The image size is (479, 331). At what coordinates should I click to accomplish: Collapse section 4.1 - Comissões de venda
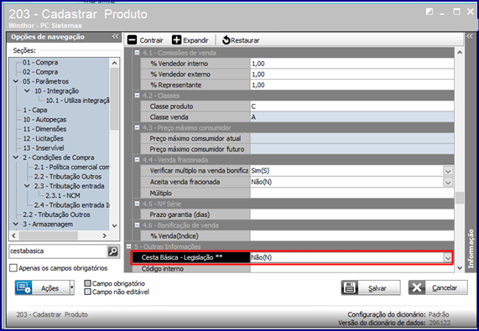coord(137,53)
